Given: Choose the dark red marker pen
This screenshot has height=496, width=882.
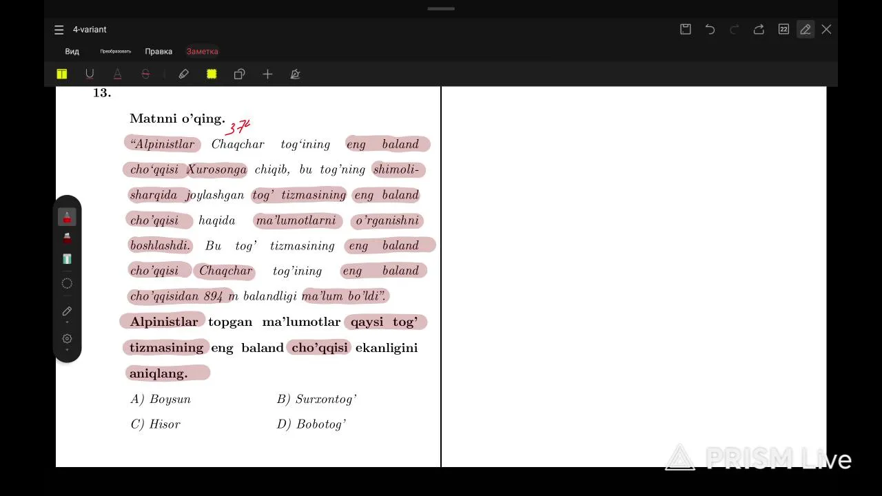Looking at the screenshot, I should click(x=67, y=238).
